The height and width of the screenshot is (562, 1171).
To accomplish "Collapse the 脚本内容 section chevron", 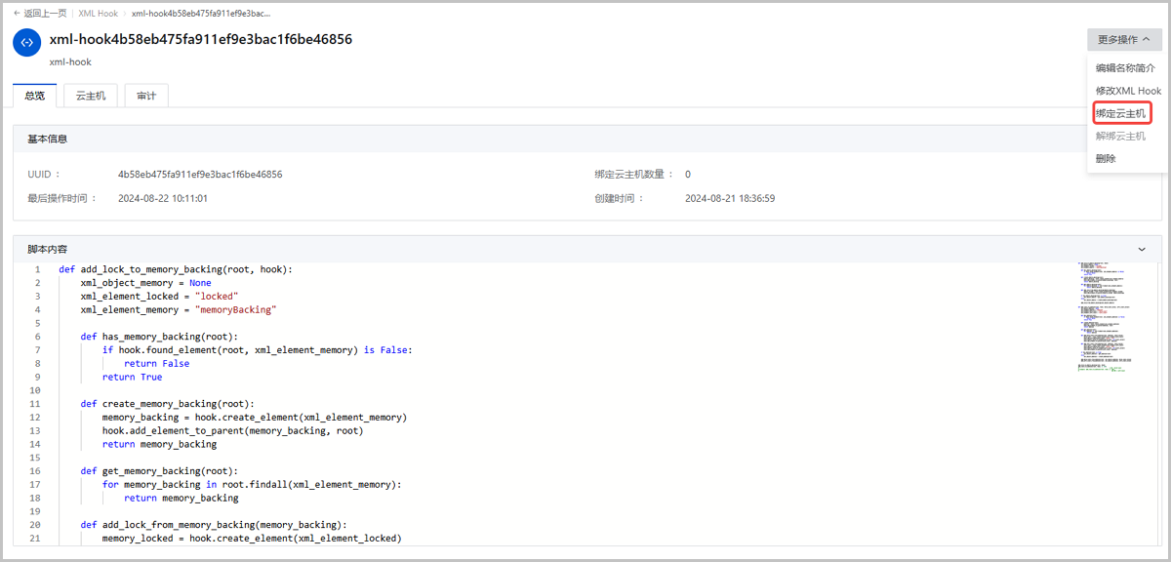I will tap(1143, 250).
